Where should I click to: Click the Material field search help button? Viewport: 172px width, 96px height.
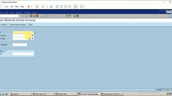35,33
